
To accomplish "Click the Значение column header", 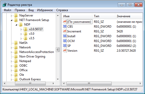I will pos(129,16).
